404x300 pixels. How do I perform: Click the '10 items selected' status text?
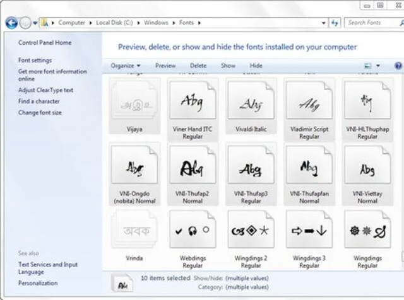[165, 278]
